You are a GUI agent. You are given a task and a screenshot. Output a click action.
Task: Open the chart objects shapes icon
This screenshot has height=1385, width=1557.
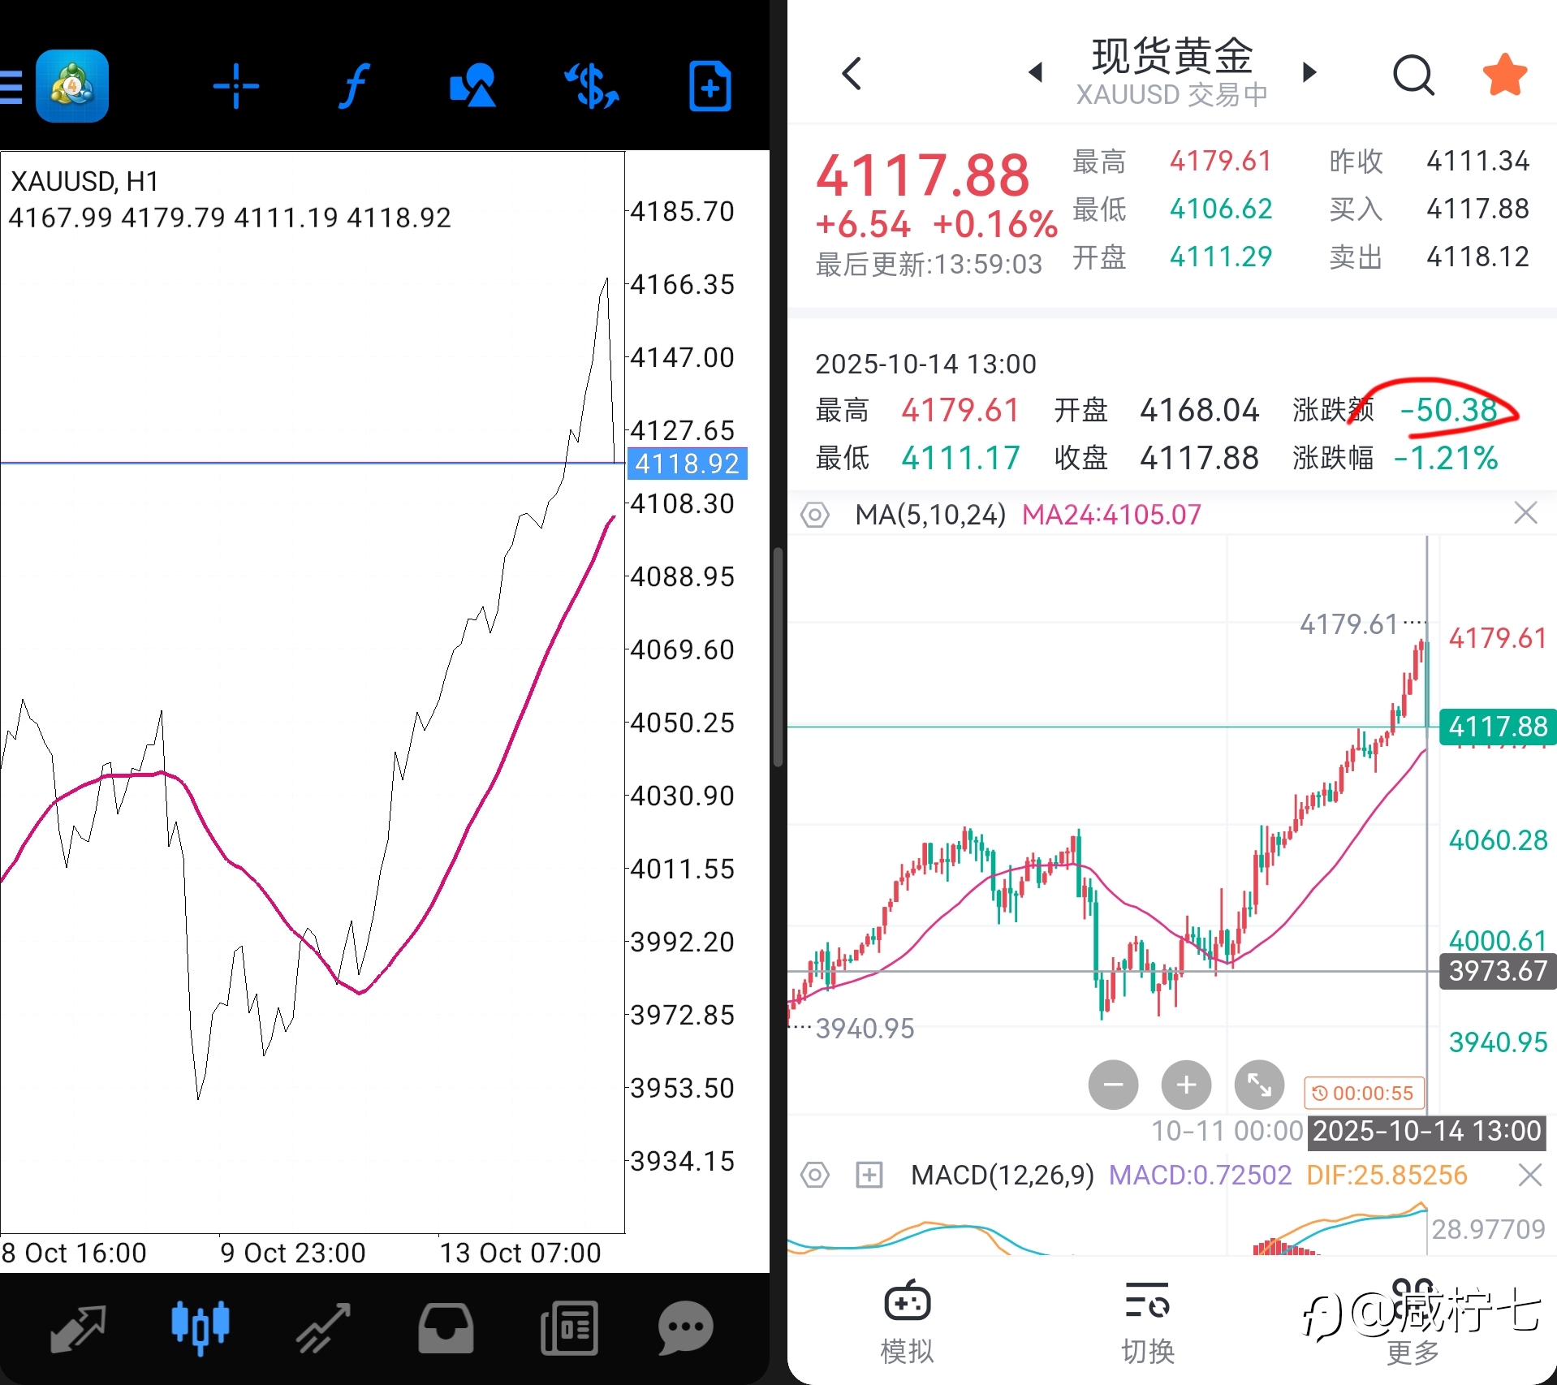click(472, 86)
